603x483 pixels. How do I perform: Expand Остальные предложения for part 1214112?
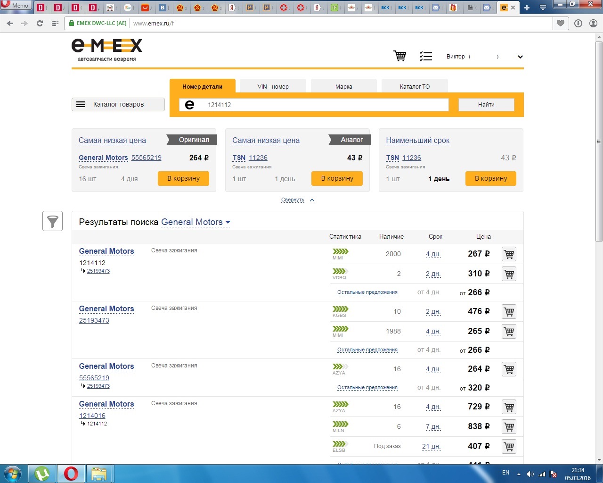367,292
